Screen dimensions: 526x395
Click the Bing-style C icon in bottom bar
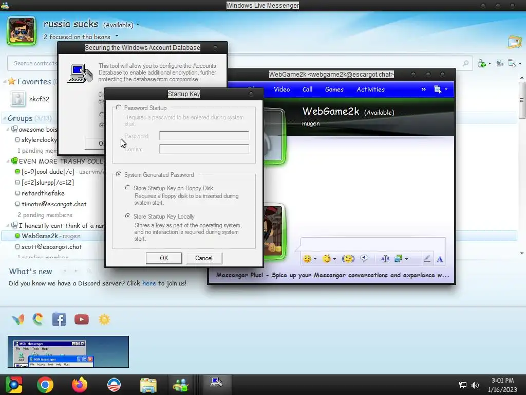38,319
